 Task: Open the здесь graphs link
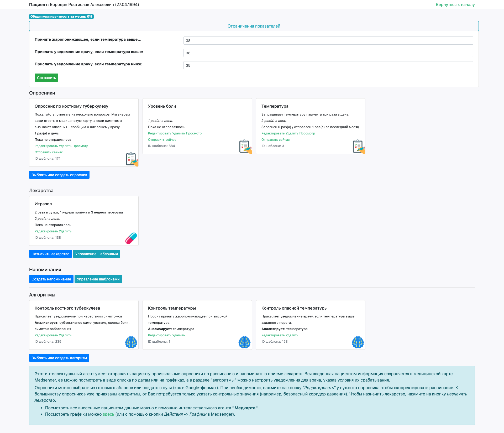[108, 414]
